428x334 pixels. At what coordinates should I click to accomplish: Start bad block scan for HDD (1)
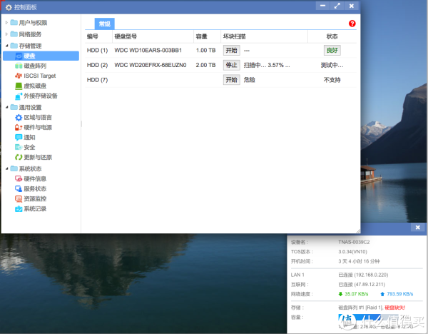[231, 51]
